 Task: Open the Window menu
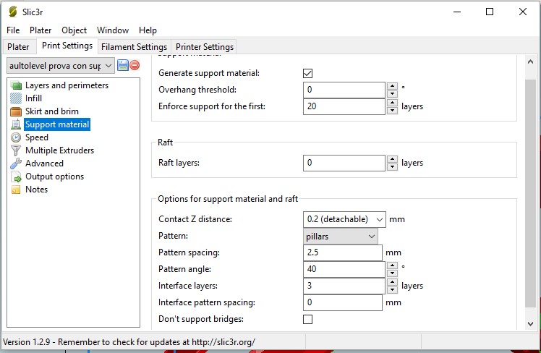[x=113, y=30]
